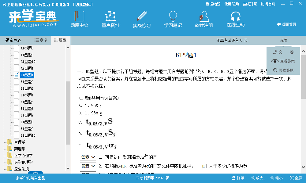This screenshot has width=306, height=183.
Task: Open 学习笔记 lightbulb icon
Action: [x=173, y=16]
